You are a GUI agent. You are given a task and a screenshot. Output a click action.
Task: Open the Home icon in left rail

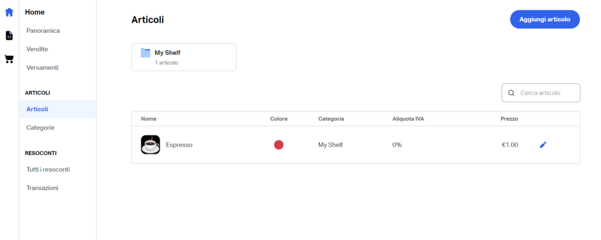click(x=9, y=12)
